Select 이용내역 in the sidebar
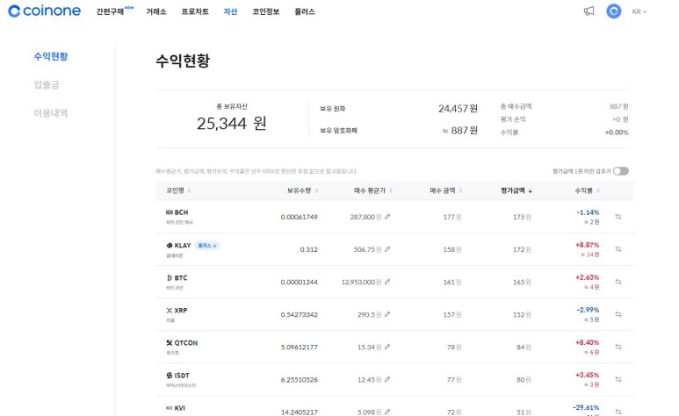The height and width of the screenshot is (416, 679). [51, 113]
